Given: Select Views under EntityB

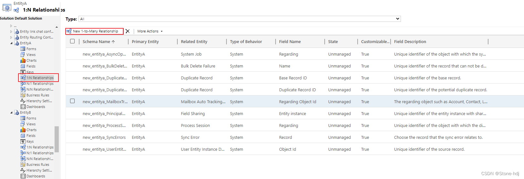Looking at the screenshot, I should (x=31, y=124).
